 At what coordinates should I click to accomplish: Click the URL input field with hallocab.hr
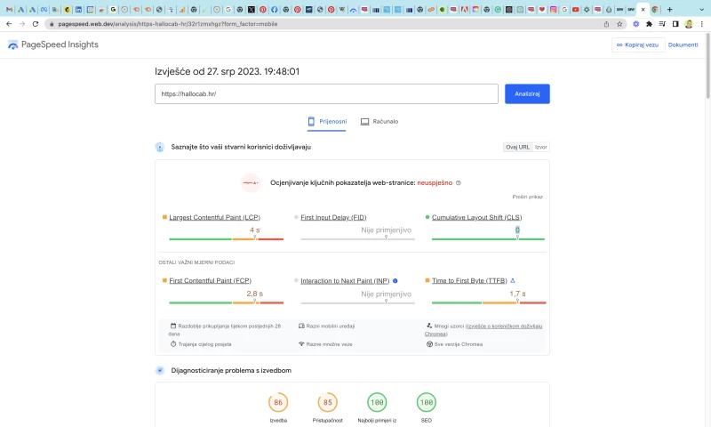[x=325, y=93]
